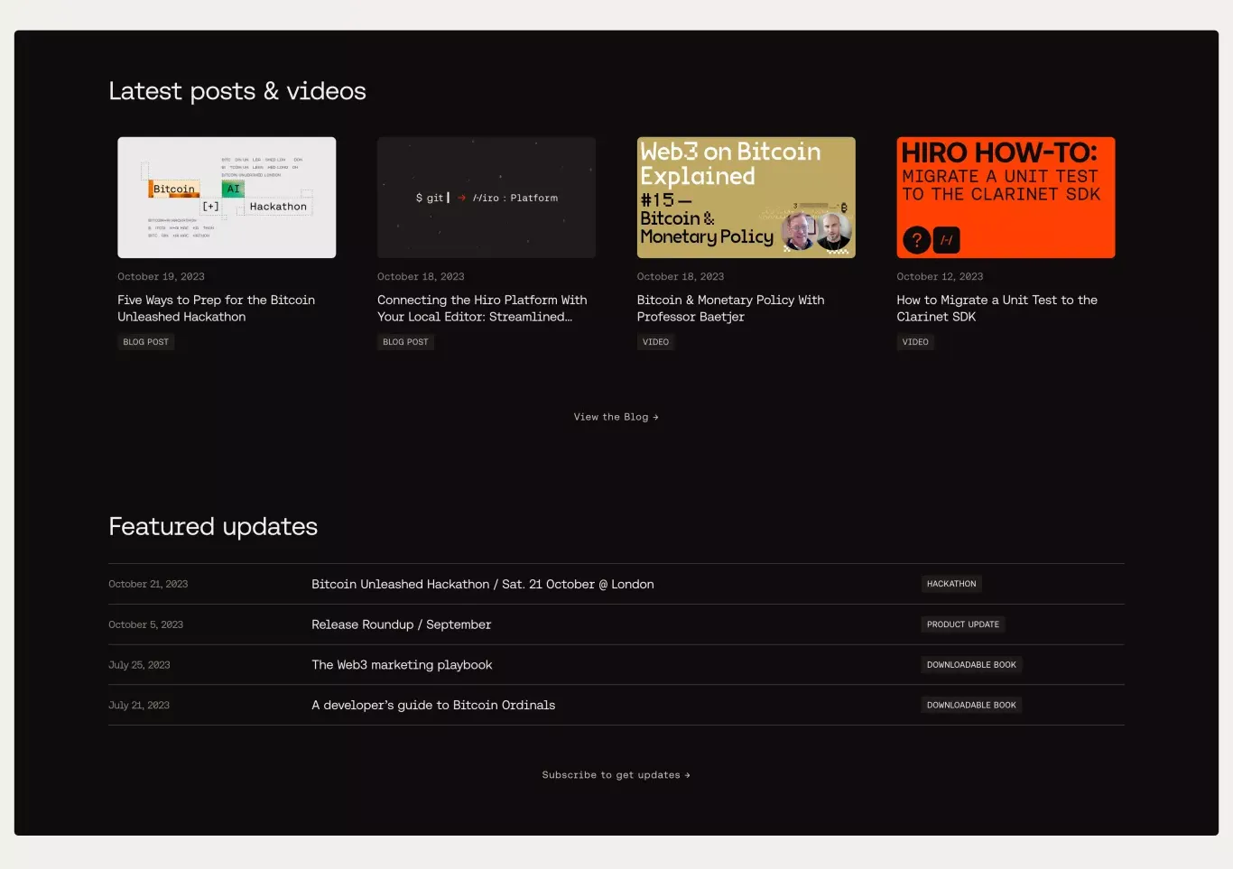Click the HACKATHON tag
Image resolution: width=1233 pixels, height=869 pixels.
click(x=951, y=584)
